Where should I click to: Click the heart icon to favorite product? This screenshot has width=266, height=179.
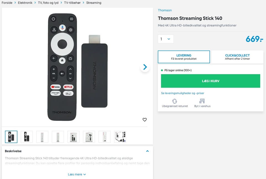[145, 120]
